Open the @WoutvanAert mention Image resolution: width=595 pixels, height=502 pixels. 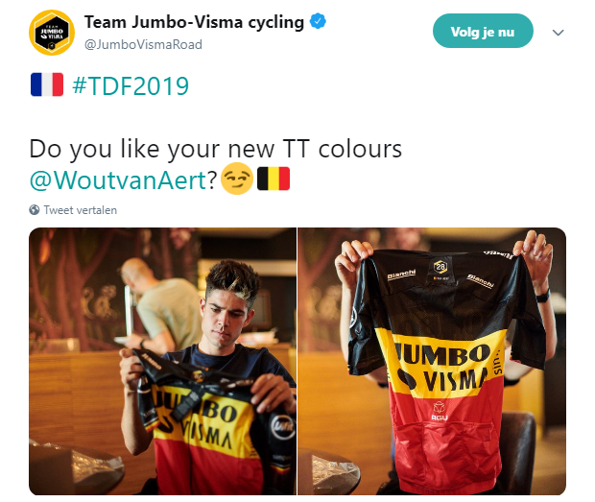click(x=118, y=179)
